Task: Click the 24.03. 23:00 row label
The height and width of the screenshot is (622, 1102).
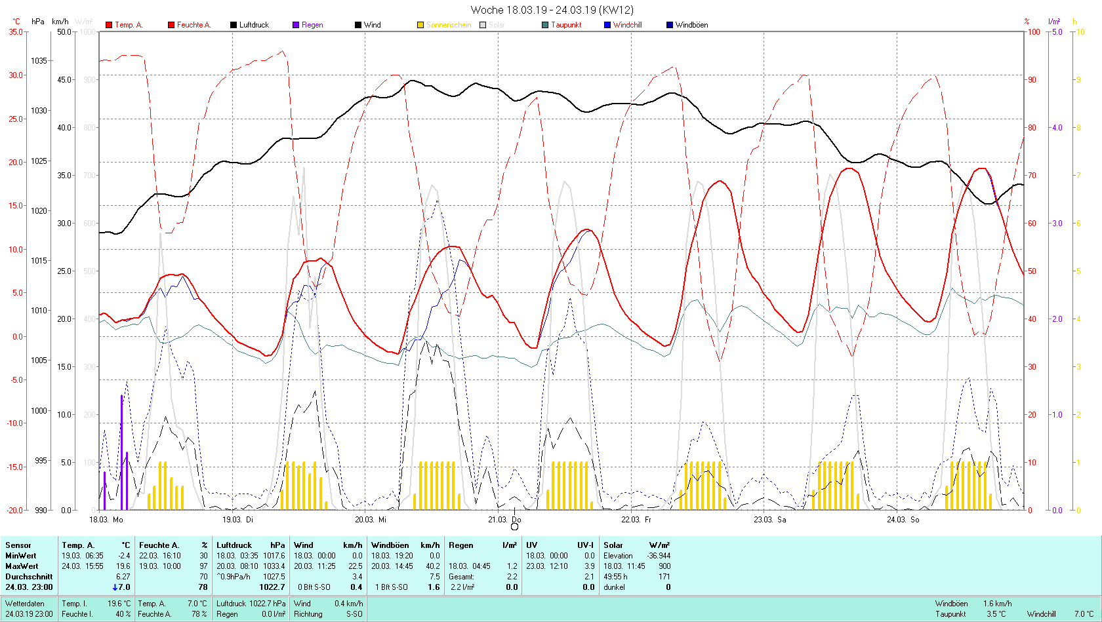Action: point(29,587)
